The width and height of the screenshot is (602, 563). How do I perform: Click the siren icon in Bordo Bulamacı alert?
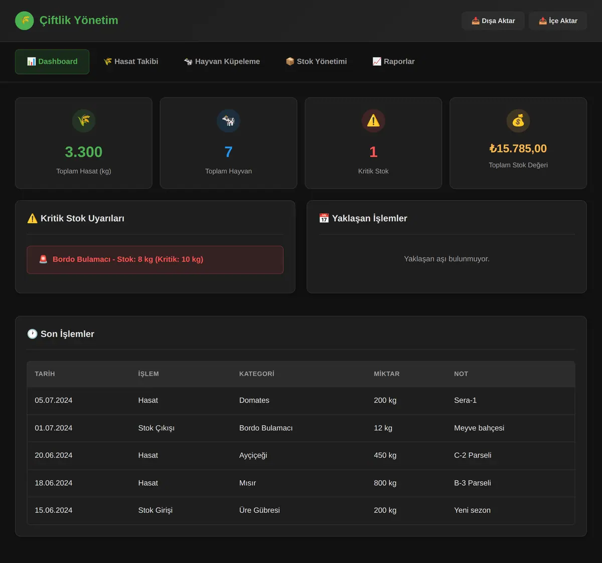[43, 259]
